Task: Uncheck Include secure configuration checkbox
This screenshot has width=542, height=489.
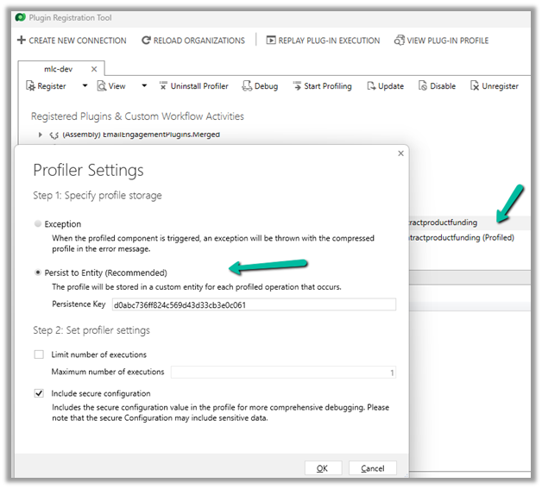Action: (39, 393)
